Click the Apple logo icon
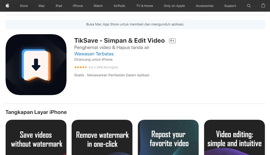This screenshot has width=270, height=155. pyautogui.click(x=7, y=6)
